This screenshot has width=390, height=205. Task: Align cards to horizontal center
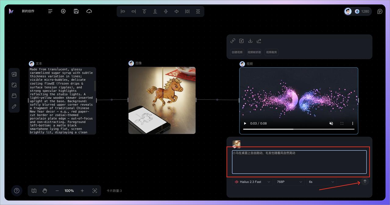tap(176, 11)
